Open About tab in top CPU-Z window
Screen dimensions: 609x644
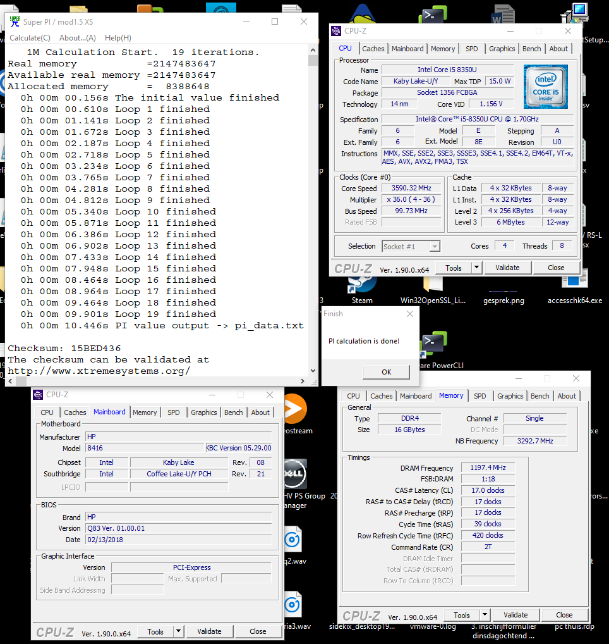click(558, 49)
